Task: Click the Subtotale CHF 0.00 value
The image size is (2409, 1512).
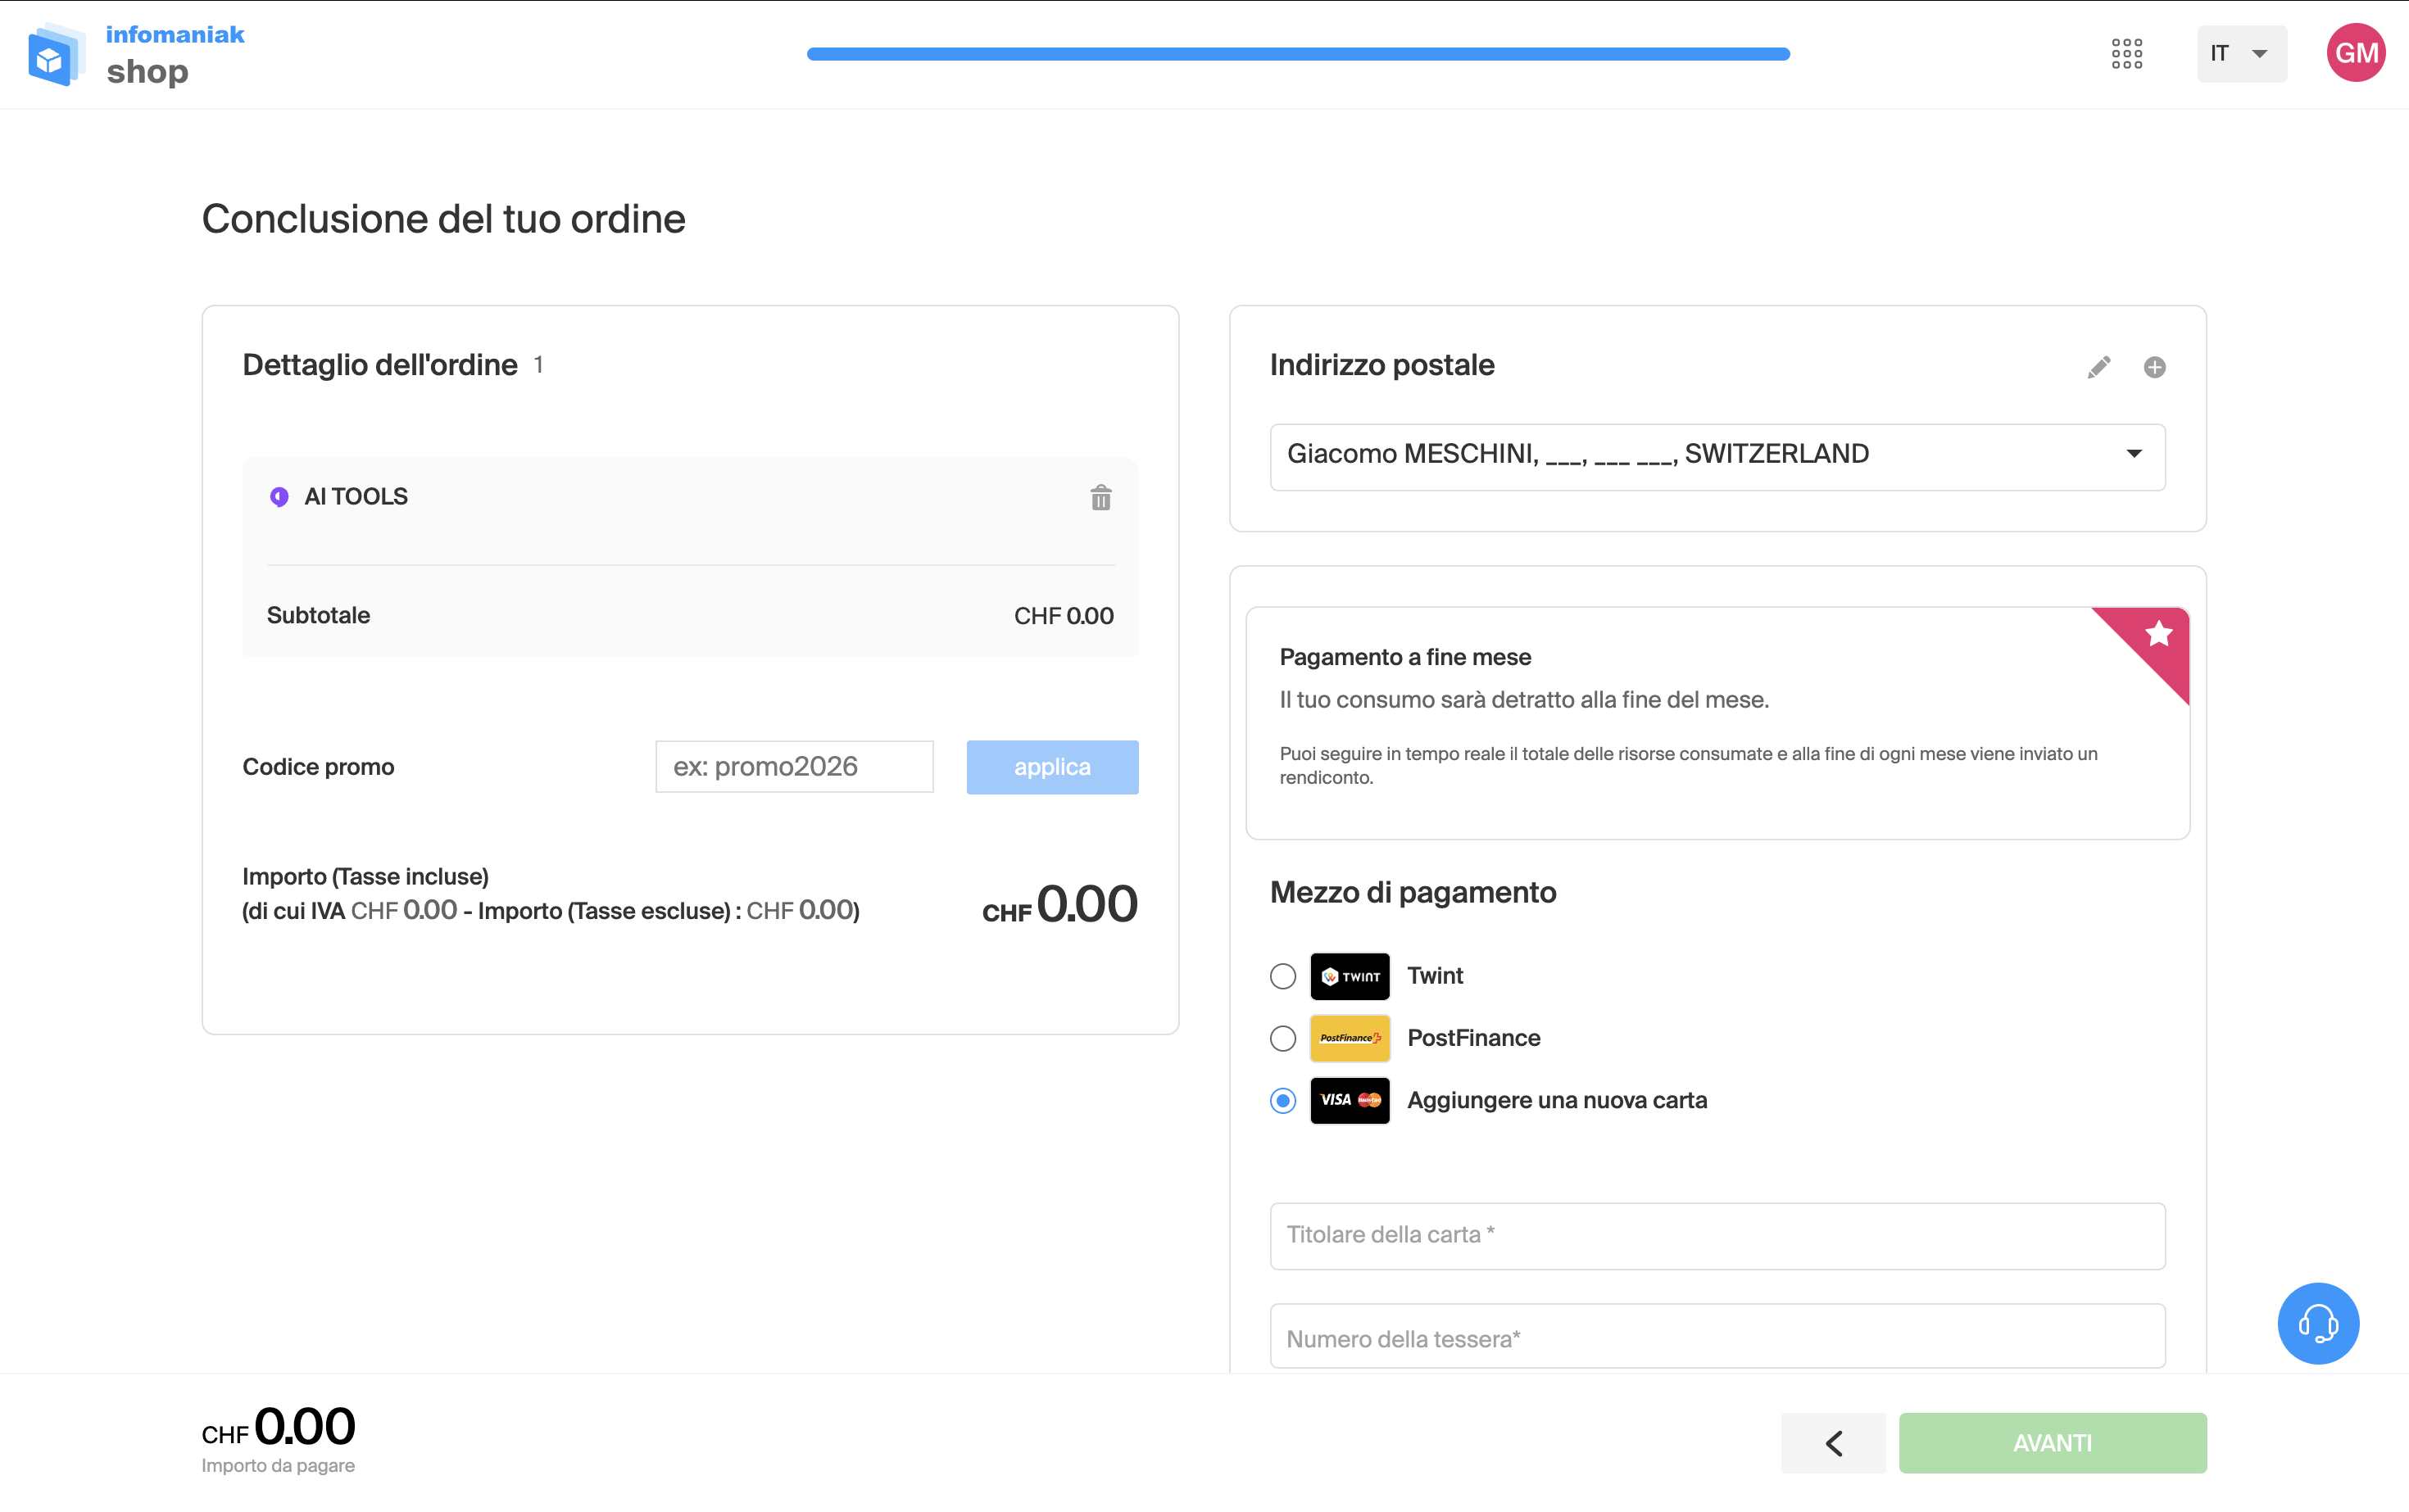Action: point(1064,616)
